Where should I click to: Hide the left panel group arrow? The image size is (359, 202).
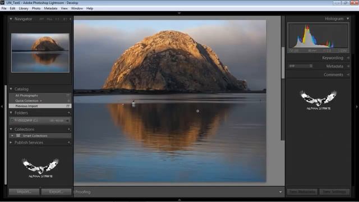(x=2, y=107)
